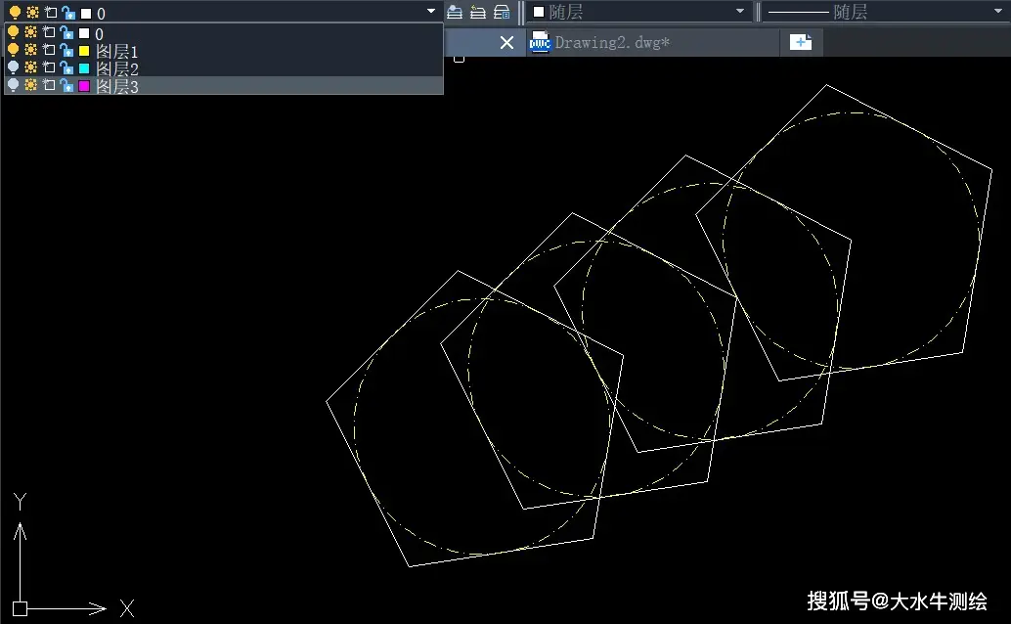Lock 图层1 with the padlock icon
This screenshot has height=624, width=1011.
(x=66, y=50)
